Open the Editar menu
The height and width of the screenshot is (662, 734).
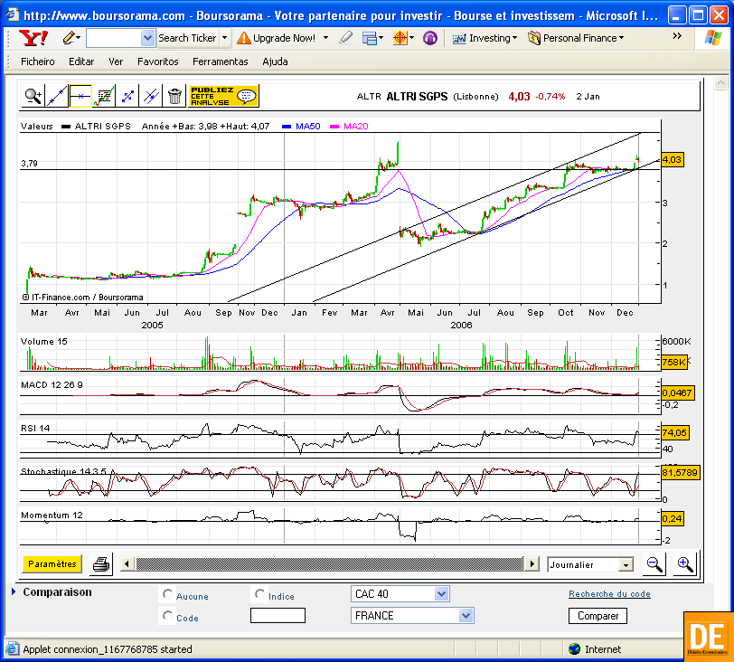81,61
